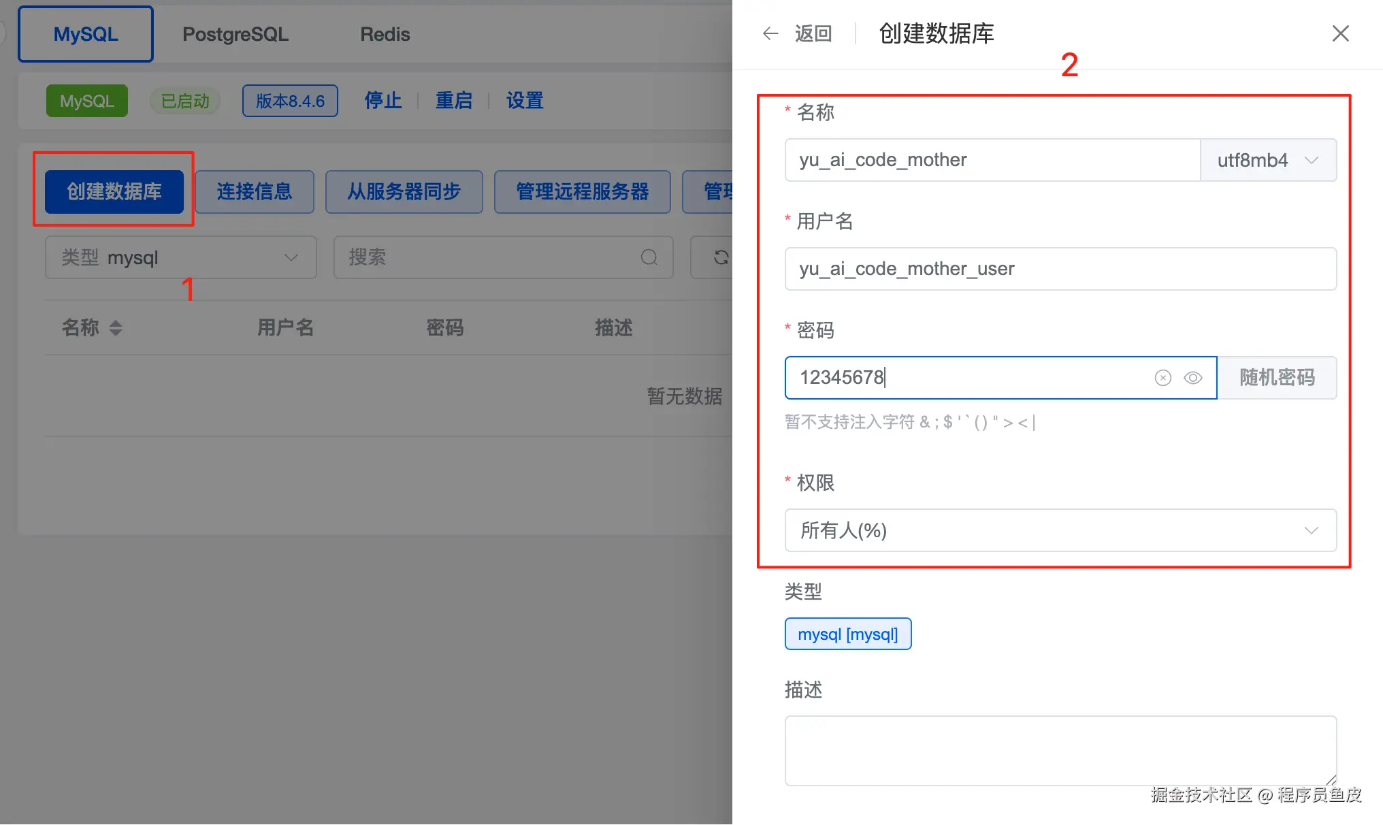This screenshot has width=1383, height=825.
Task: Close the create database panel
Action: 1340,33
